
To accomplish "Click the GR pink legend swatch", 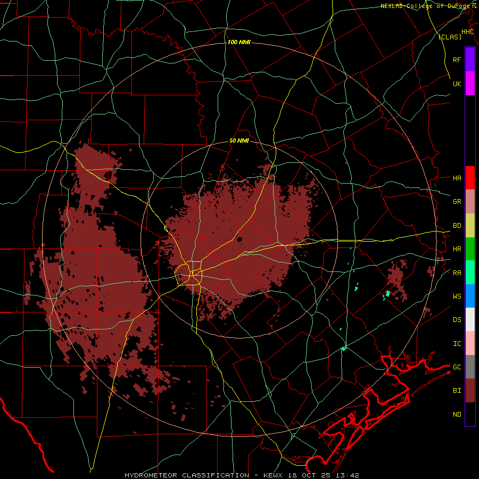I will coord(470,202).
